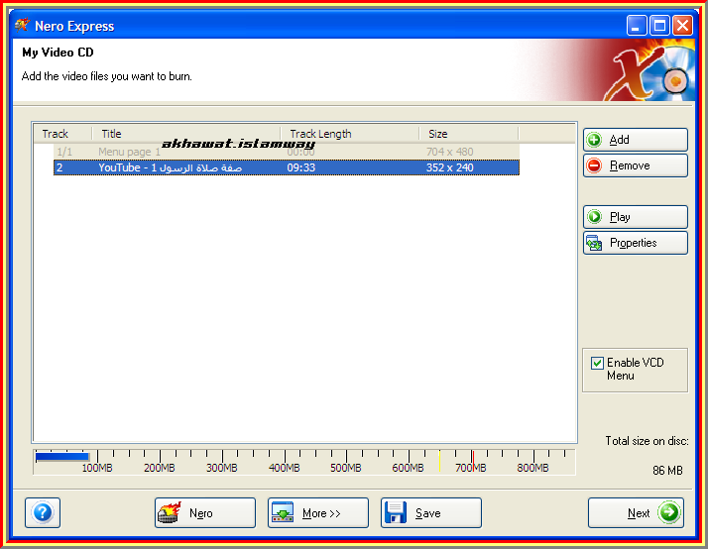Image resolution: width=708 pixels, height=549 pixels.
Task: Sort by Title column header
Action: (185, 134)
